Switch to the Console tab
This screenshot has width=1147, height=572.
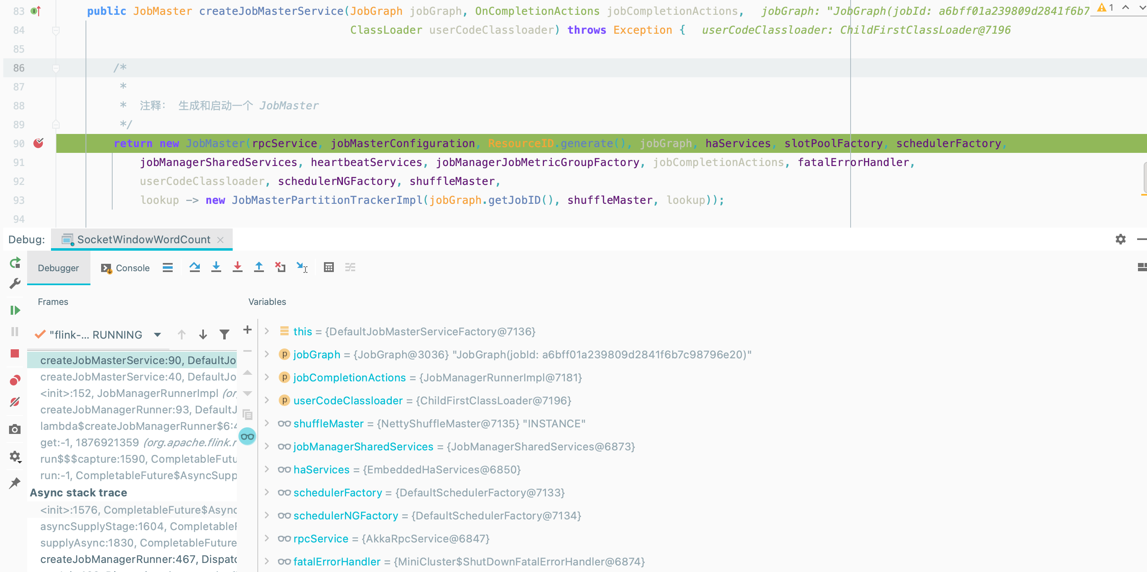(x=126, y=268)
